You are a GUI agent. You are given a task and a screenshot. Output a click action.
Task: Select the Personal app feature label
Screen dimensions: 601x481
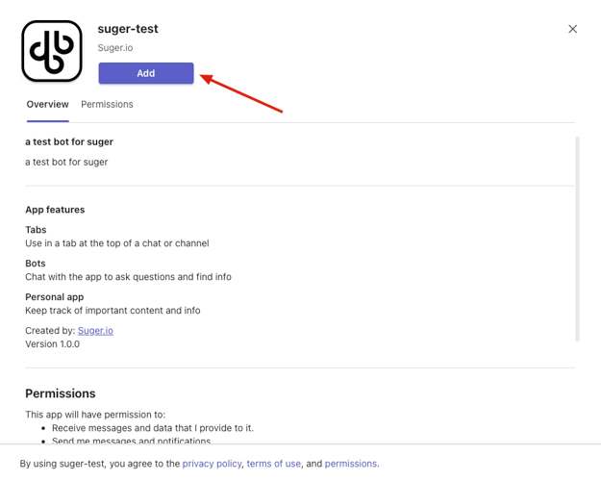coord(54,296)
